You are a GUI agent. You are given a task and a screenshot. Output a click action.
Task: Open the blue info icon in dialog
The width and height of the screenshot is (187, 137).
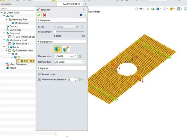pos(81,15)
